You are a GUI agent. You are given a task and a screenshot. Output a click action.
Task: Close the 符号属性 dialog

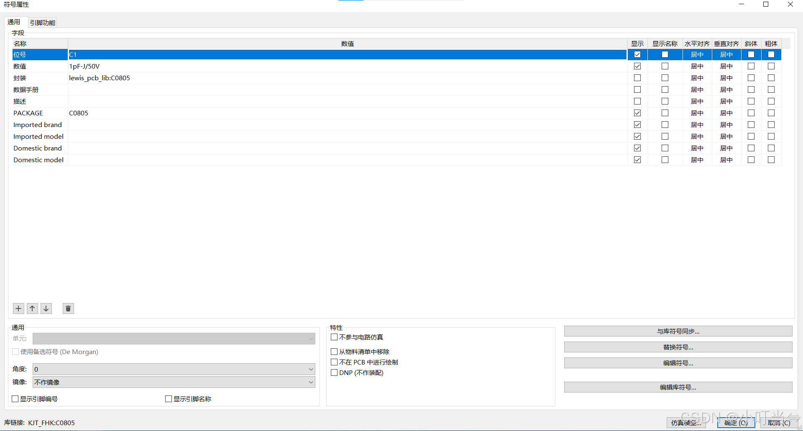coord(790,5)
